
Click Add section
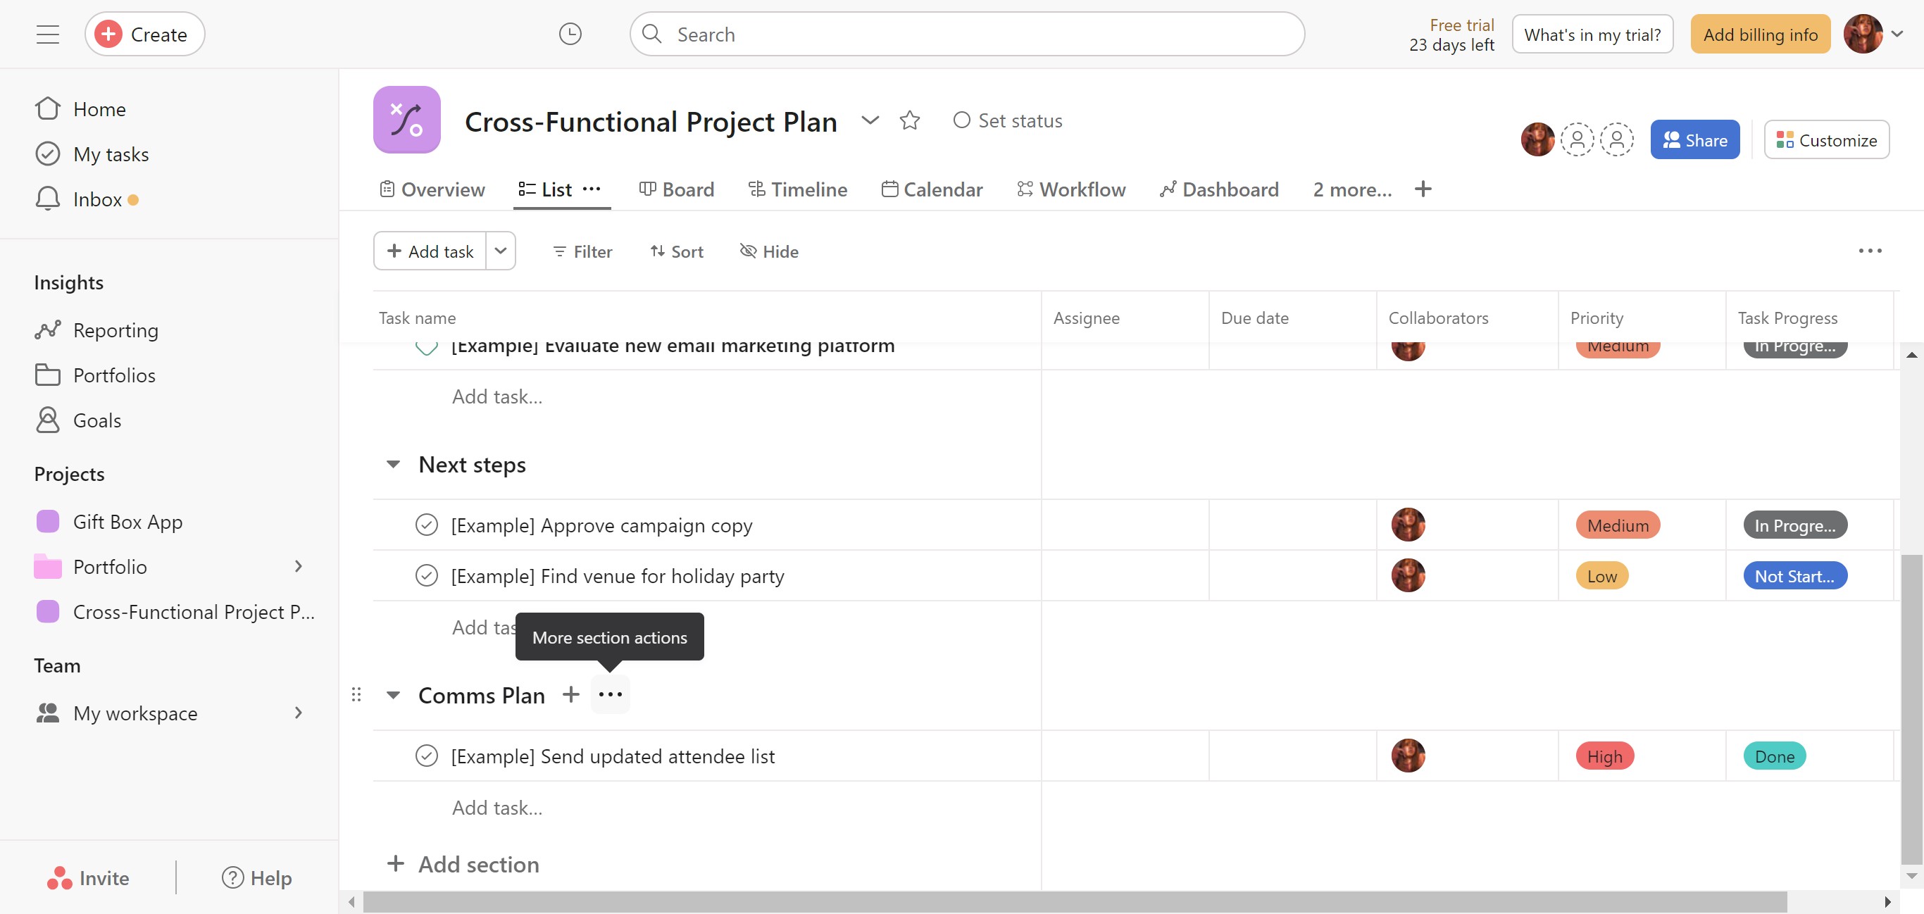click(463, 864)
